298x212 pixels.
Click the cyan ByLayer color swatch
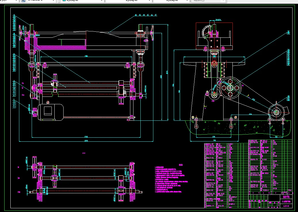pos(64,1)
